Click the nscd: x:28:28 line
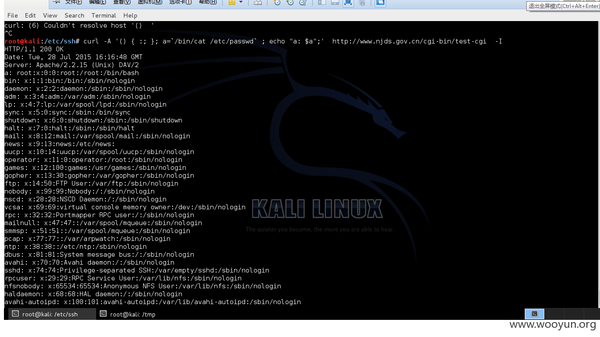 [85, 199]
